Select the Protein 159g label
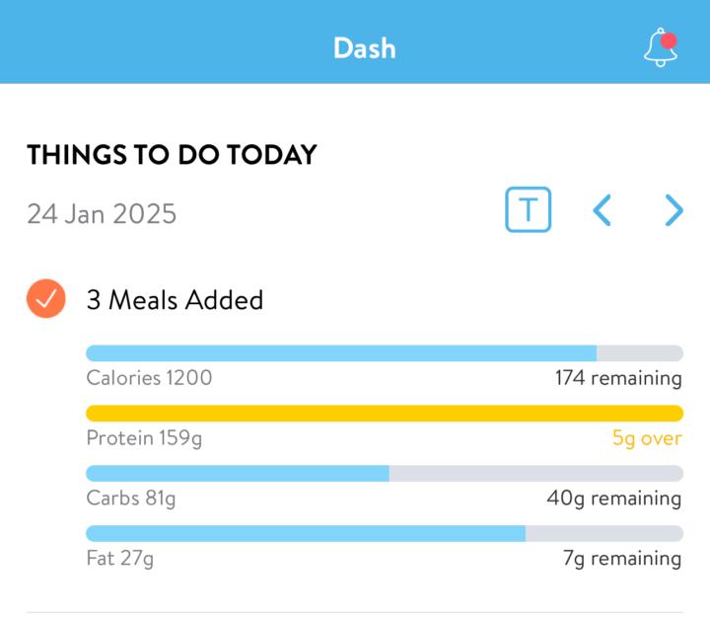 [144, 438]
